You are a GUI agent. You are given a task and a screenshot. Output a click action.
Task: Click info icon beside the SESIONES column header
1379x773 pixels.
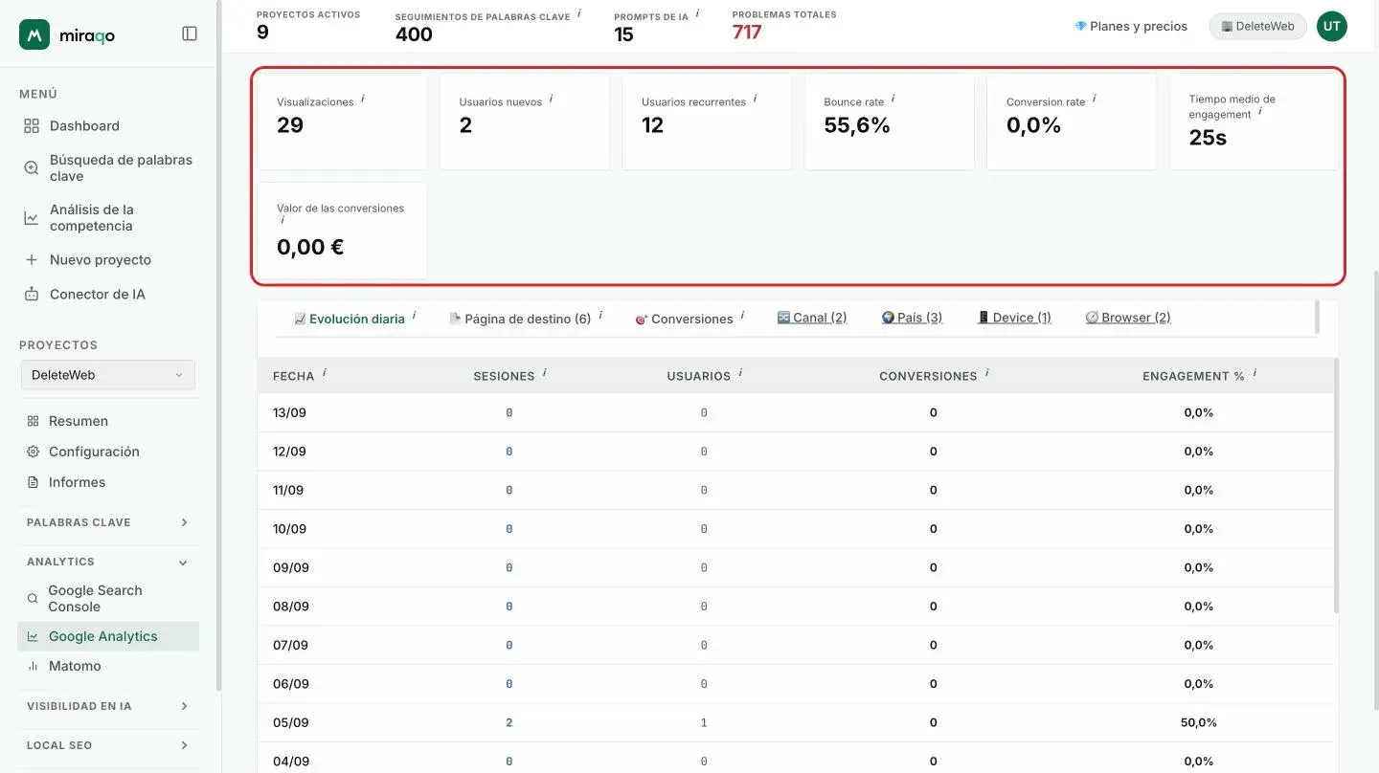pos(545,373)
